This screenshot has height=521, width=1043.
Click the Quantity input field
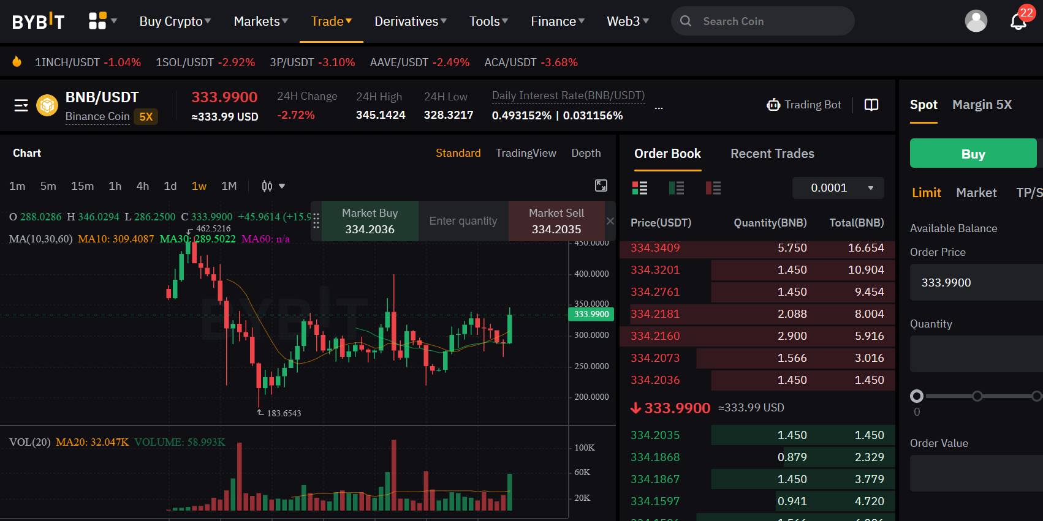point(976,354)
